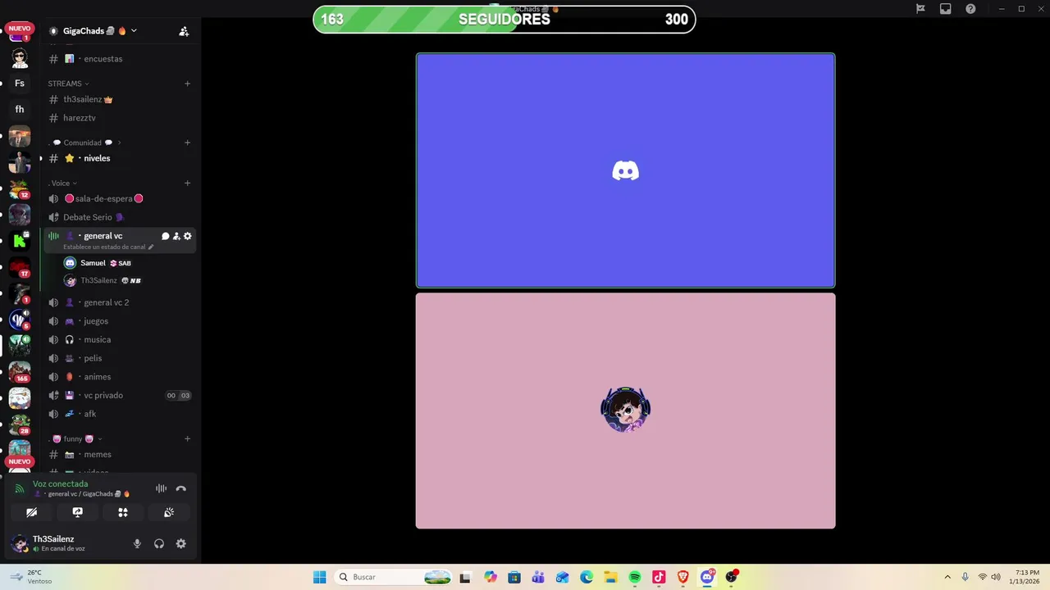Mute the microphone

tap(137, 543)
